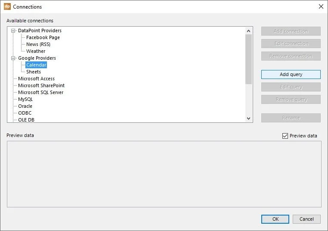Dismiss dialog with Cancel button
This screenshot has height=231, width=328.
coord(306,219)
